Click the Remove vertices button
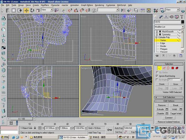The height and width of the screenshot is (140, 186). coord(162,105)
